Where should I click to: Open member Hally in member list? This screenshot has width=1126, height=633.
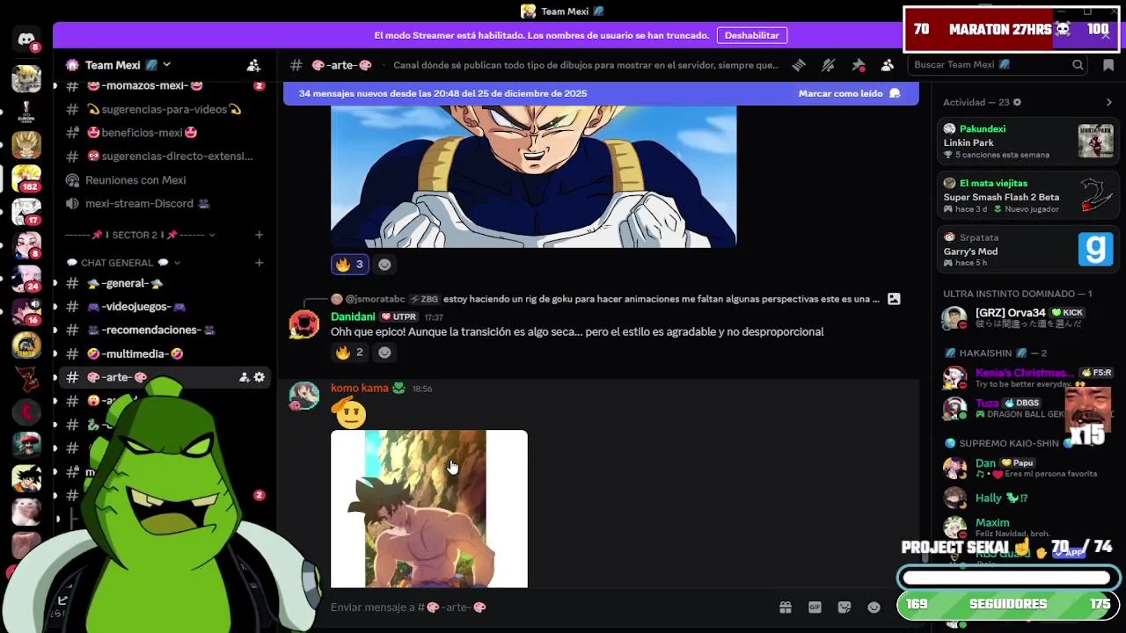point(1026,498)
